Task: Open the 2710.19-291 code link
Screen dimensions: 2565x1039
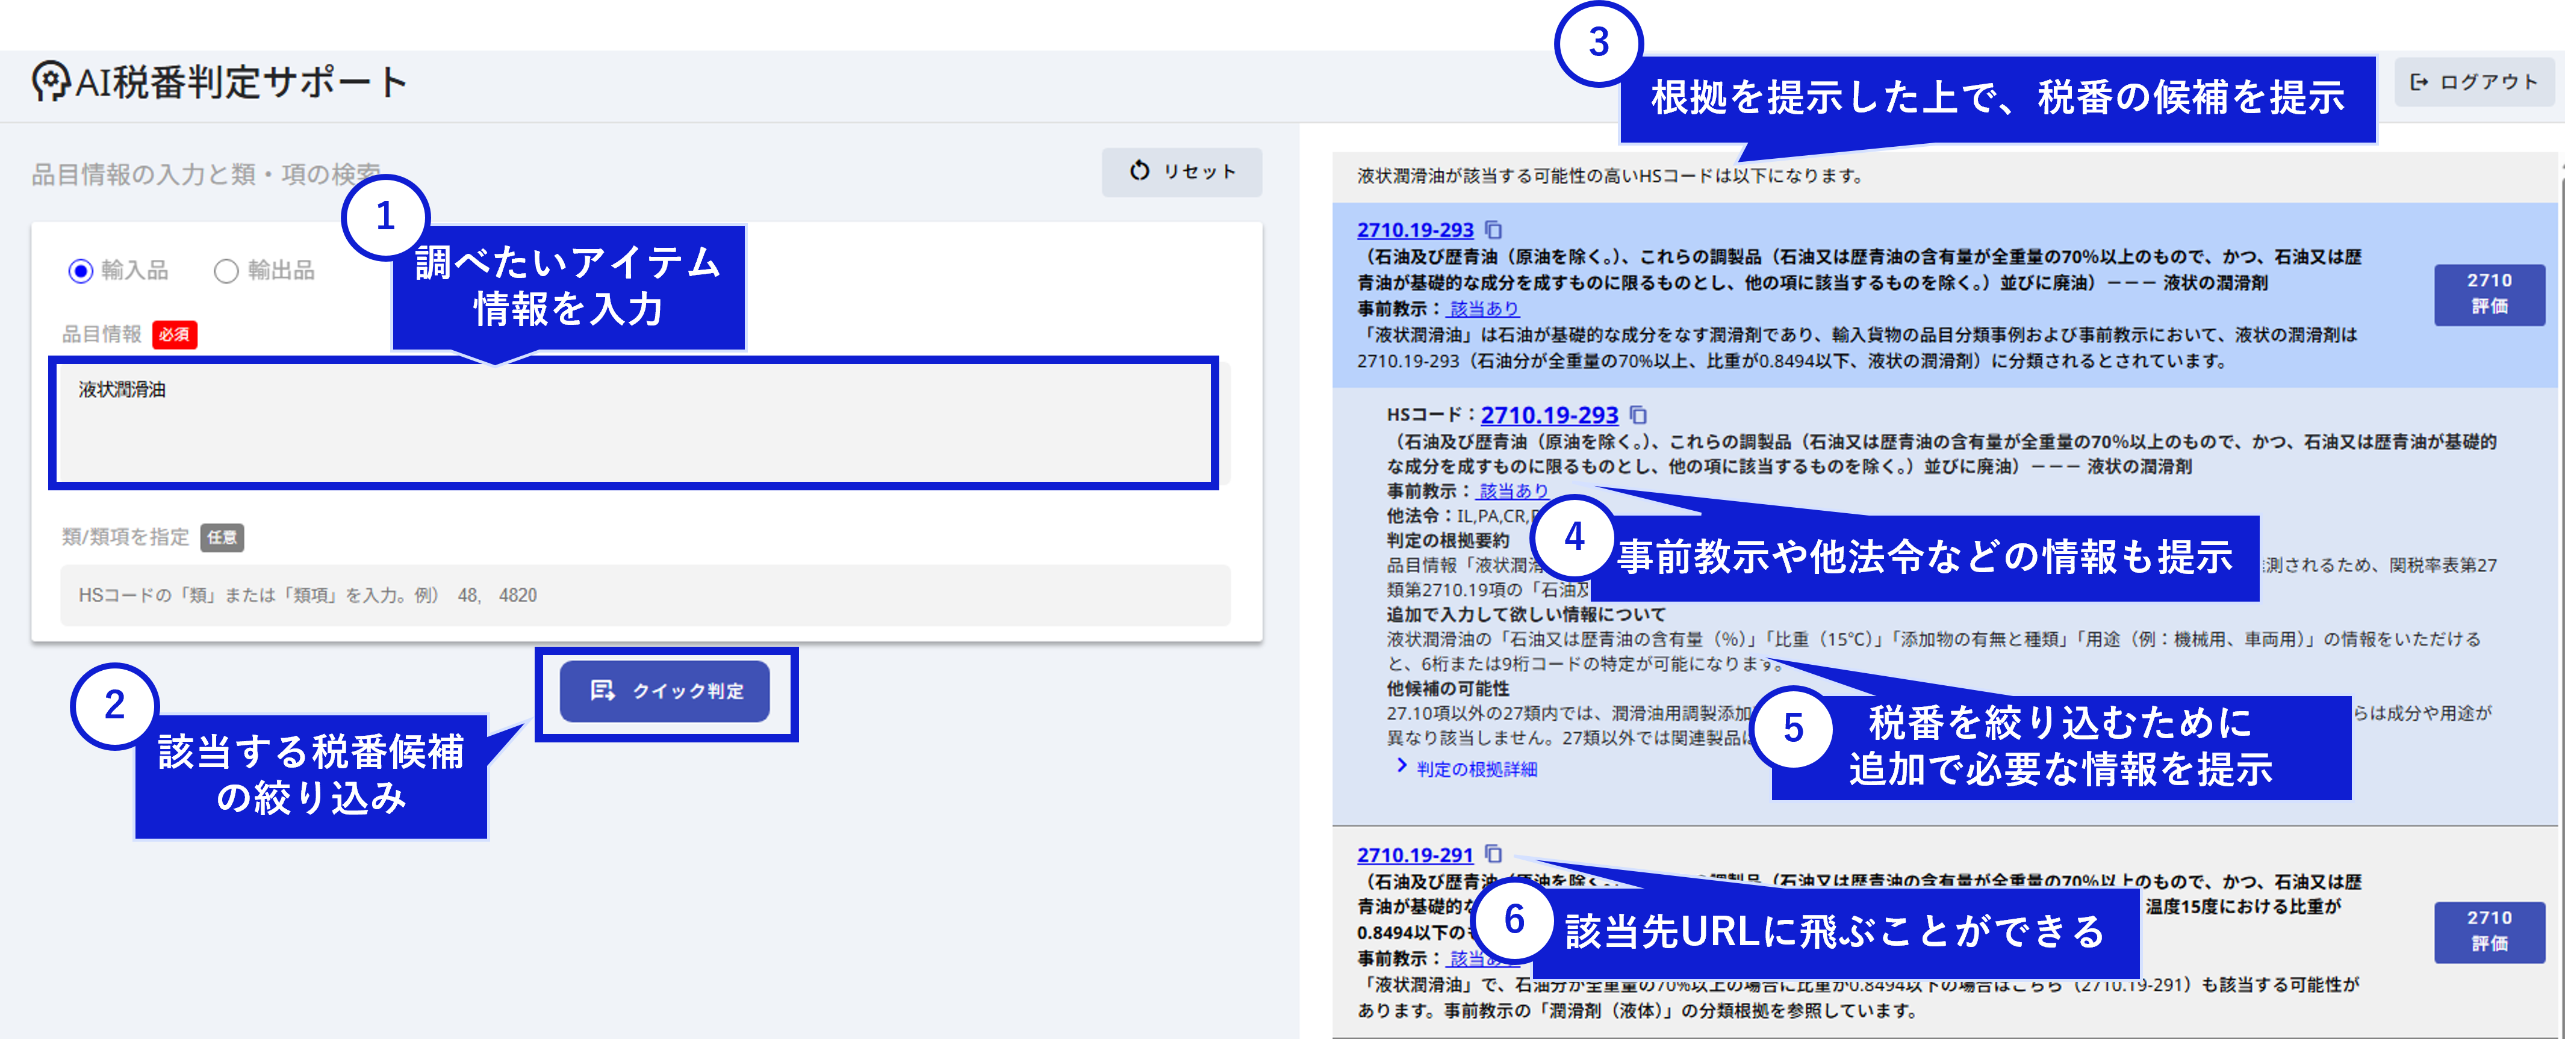Action: tap(1414, 855)
